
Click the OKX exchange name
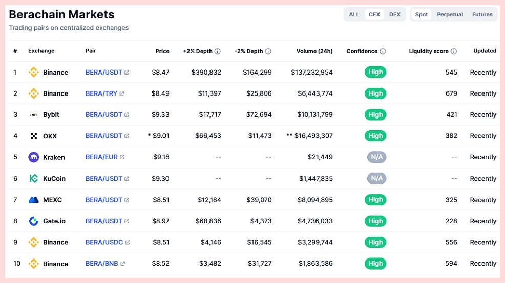coord(50,136)
